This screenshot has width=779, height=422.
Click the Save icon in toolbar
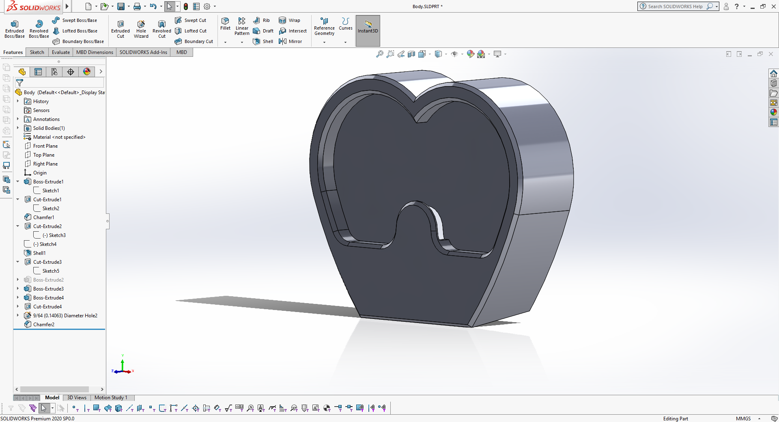coord(121,6)
